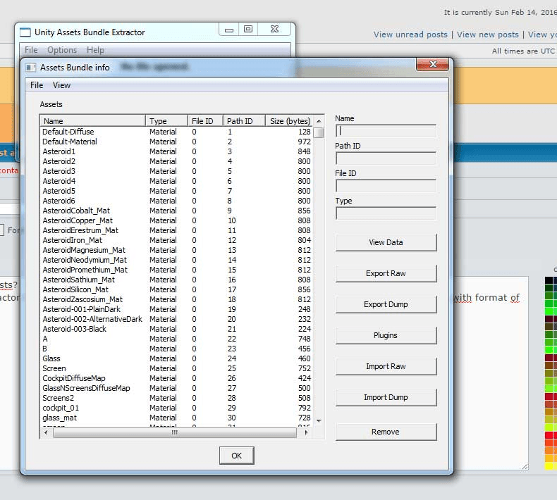Screen dimensions: 557x500
Task: Open the View menu in Assets Bundle info
Action: 62,85
